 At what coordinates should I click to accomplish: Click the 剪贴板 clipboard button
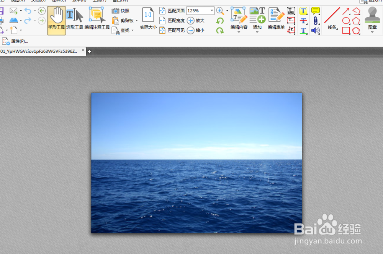pyautogui.click(x=123, y=21)
